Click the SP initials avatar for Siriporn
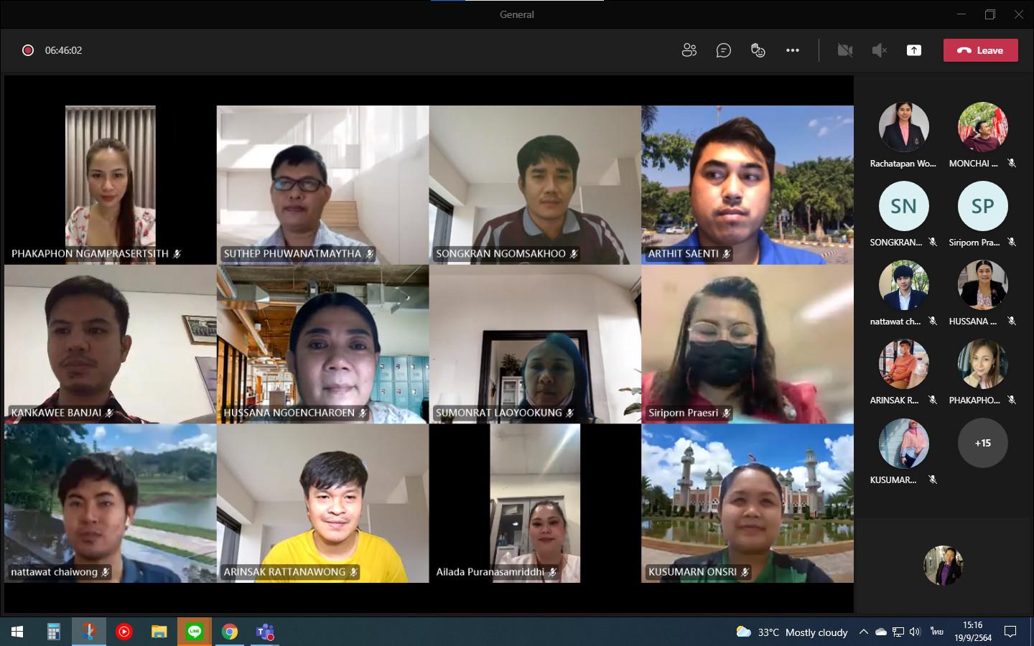Screen dimensions: 1034x646 point(983,206)
